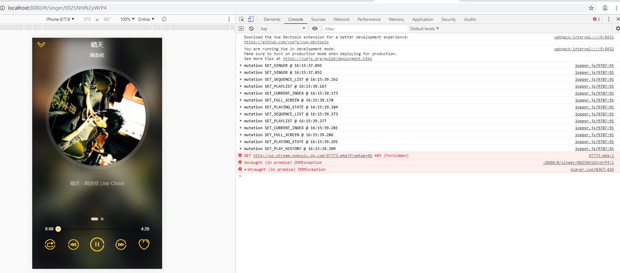Viewport: 620px width, 273px height.
Task: Open the failed qqmusic stream URL link
Action: [x=312, y=156]
